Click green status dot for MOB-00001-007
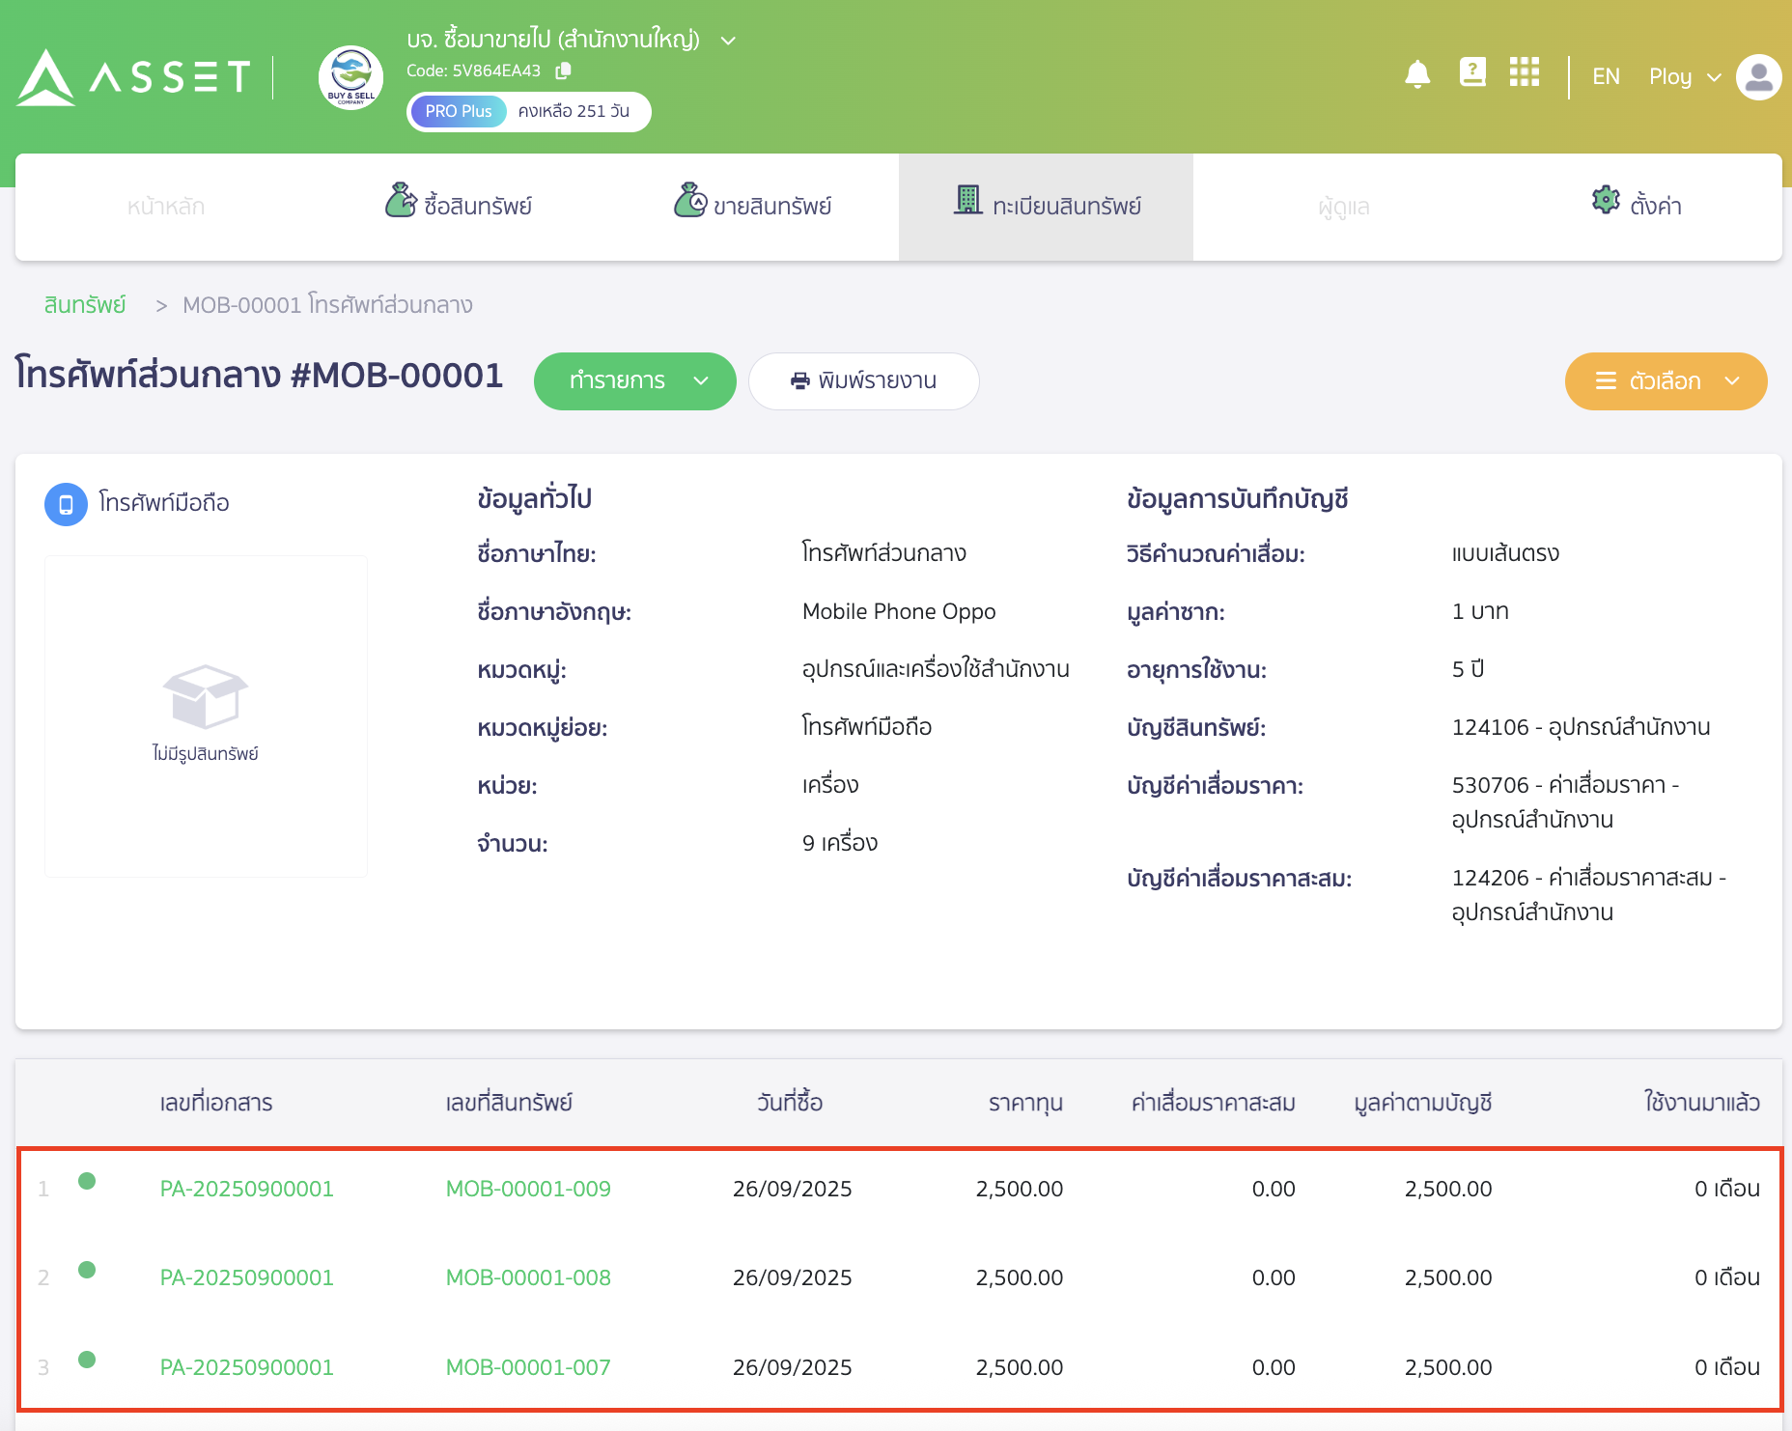This screenshot has width=1792, height=1431. [x=87, y=1360]
